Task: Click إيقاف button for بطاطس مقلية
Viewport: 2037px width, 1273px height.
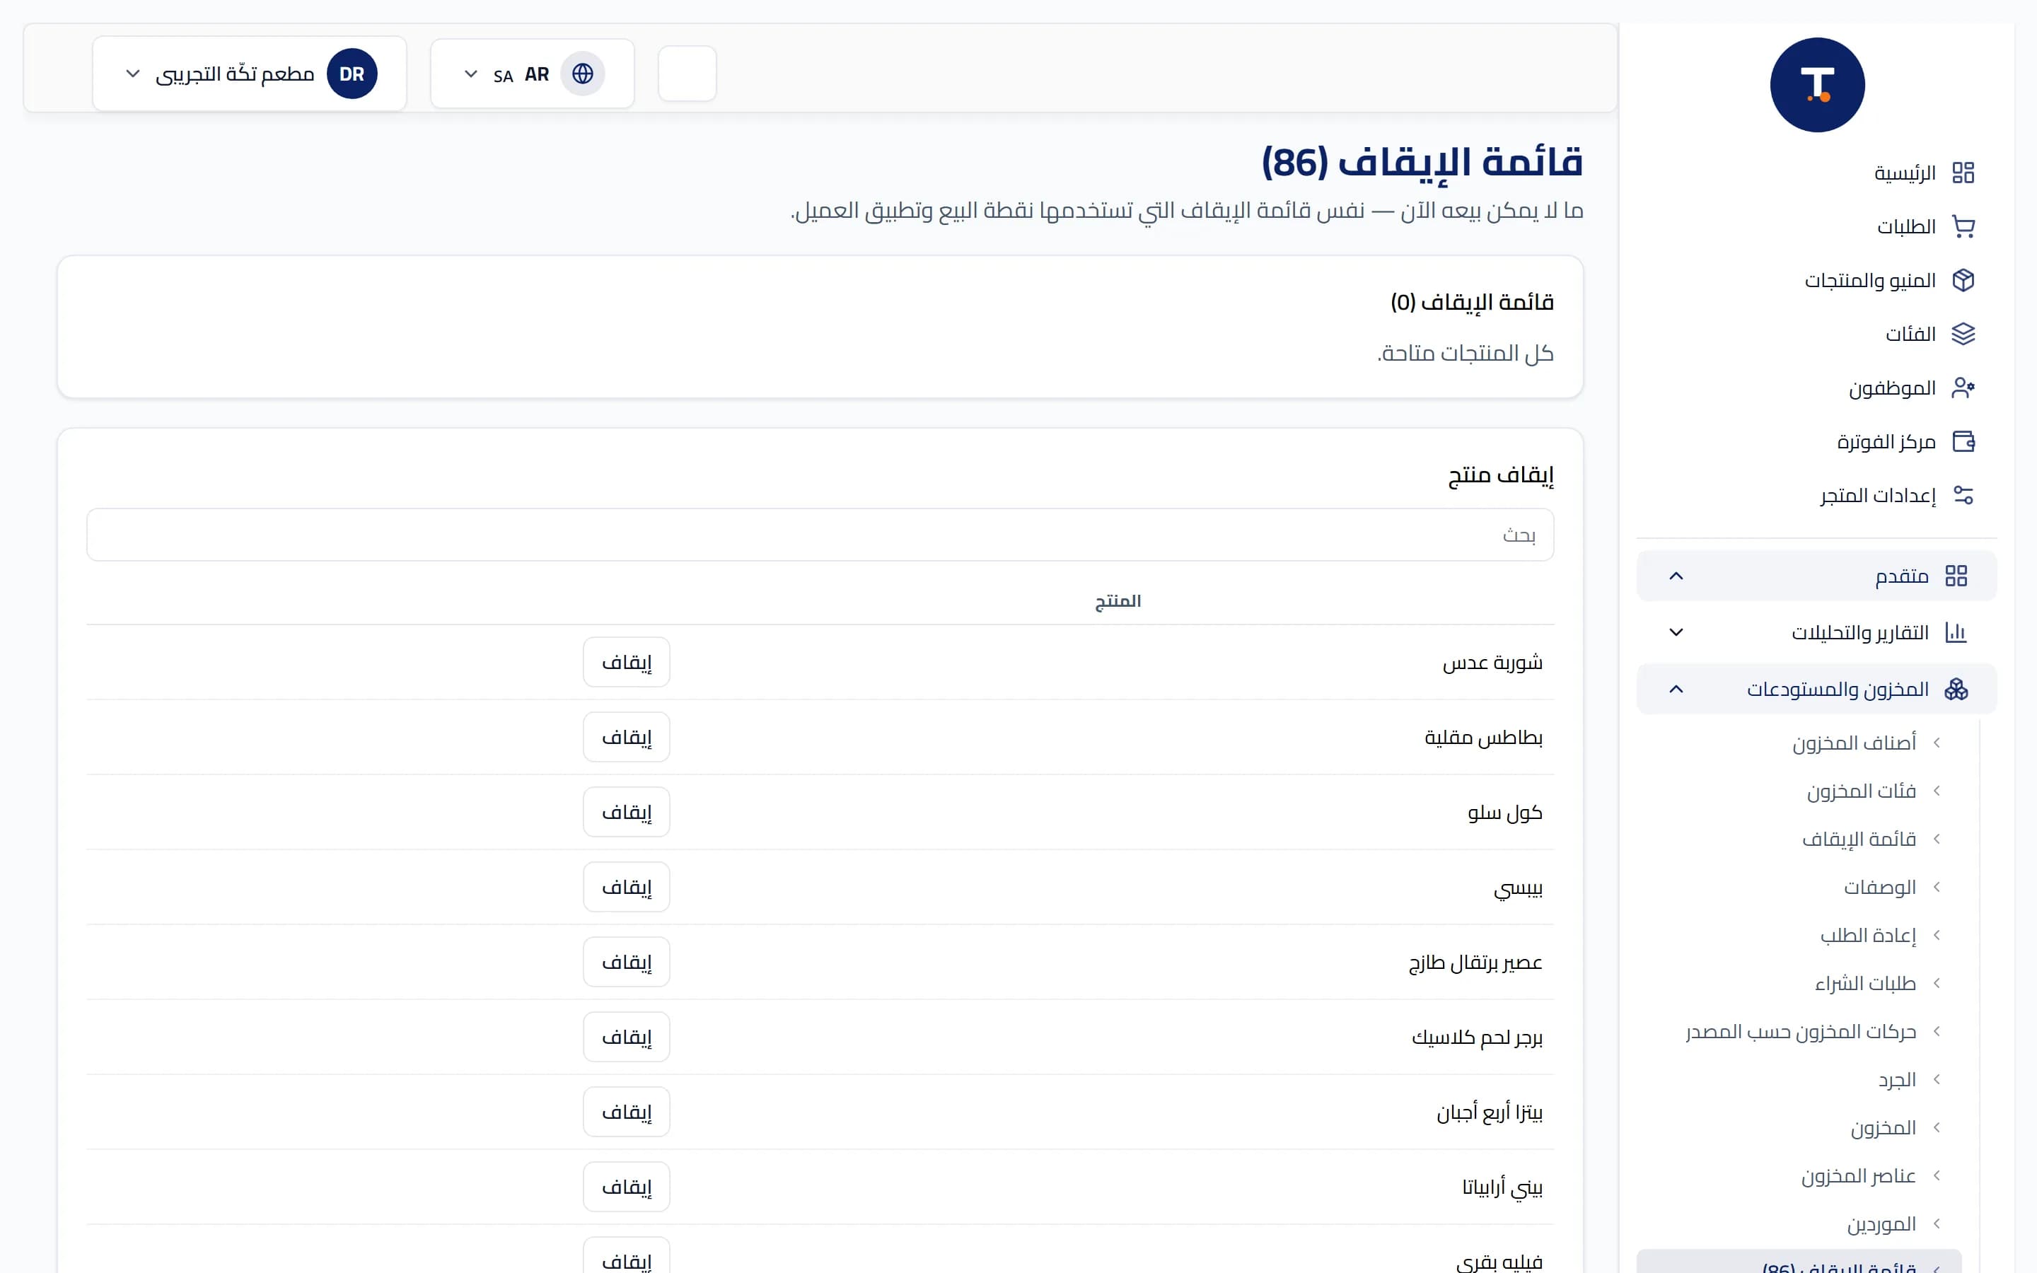Action: 626,738
